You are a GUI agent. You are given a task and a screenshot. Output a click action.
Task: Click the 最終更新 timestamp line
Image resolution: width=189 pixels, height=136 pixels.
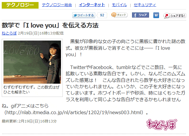(29, 121)
